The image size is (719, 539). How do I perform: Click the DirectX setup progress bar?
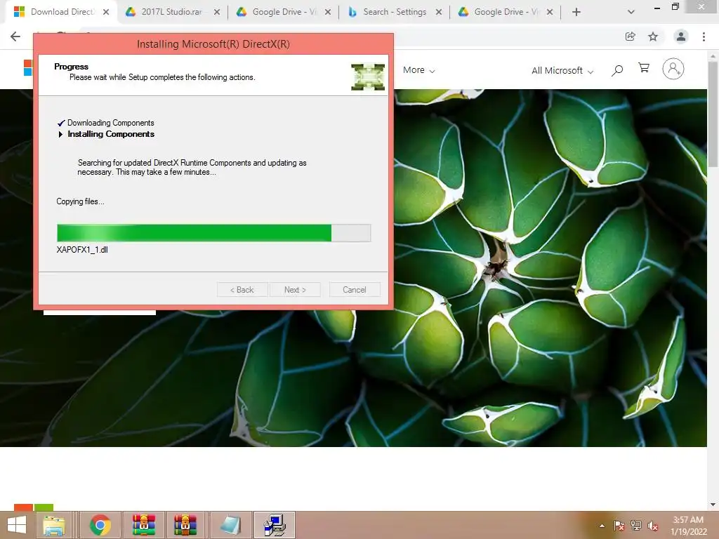pos(213,233)
